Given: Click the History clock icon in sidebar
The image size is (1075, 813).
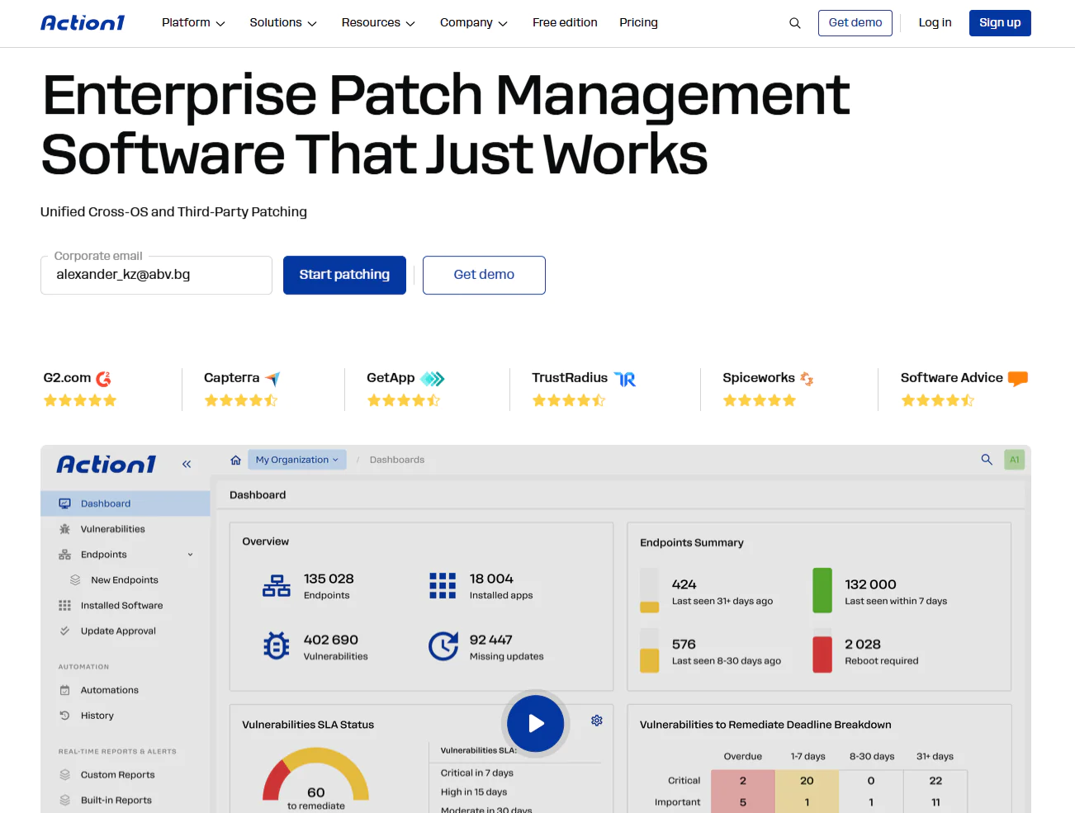Looking at the screenshot, I should point(64,716).
